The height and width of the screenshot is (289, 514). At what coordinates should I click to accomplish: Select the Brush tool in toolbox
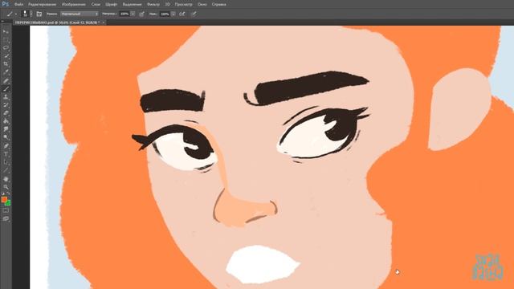coord(6,89)
